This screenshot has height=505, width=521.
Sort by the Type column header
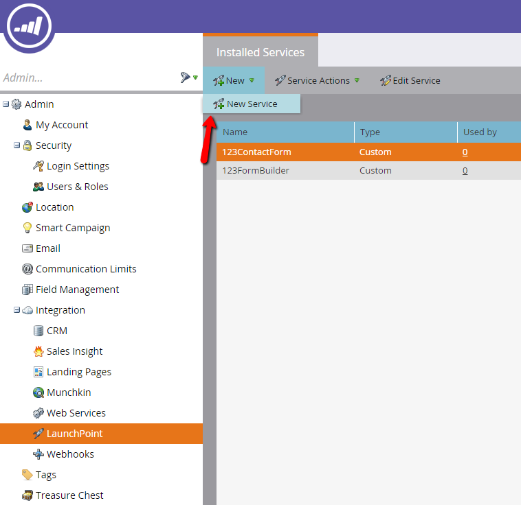pyautogui.click(x=406, y=132)
